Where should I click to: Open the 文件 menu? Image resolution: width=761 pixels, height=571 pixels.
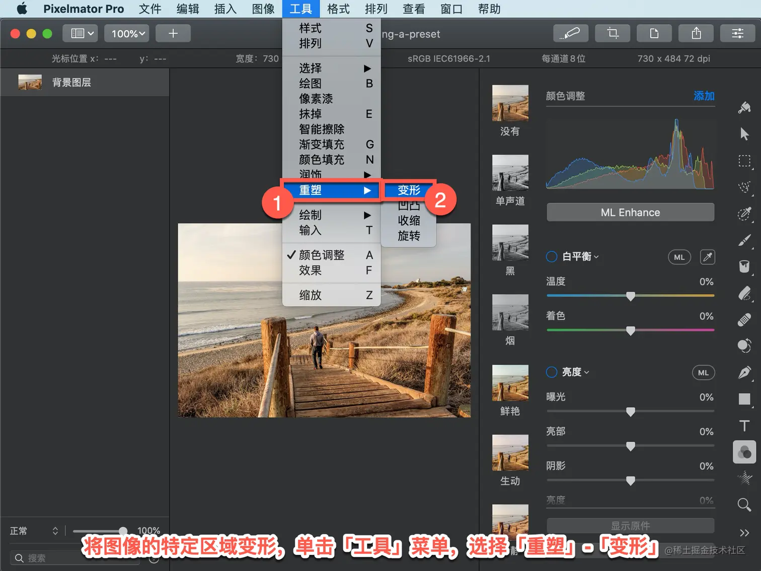coord(150,9)
